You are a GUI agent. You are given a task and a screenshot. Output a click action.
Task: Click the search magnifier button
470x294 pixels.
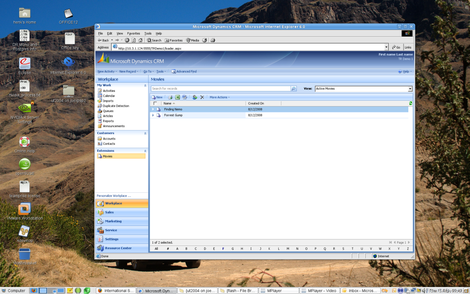293,89
